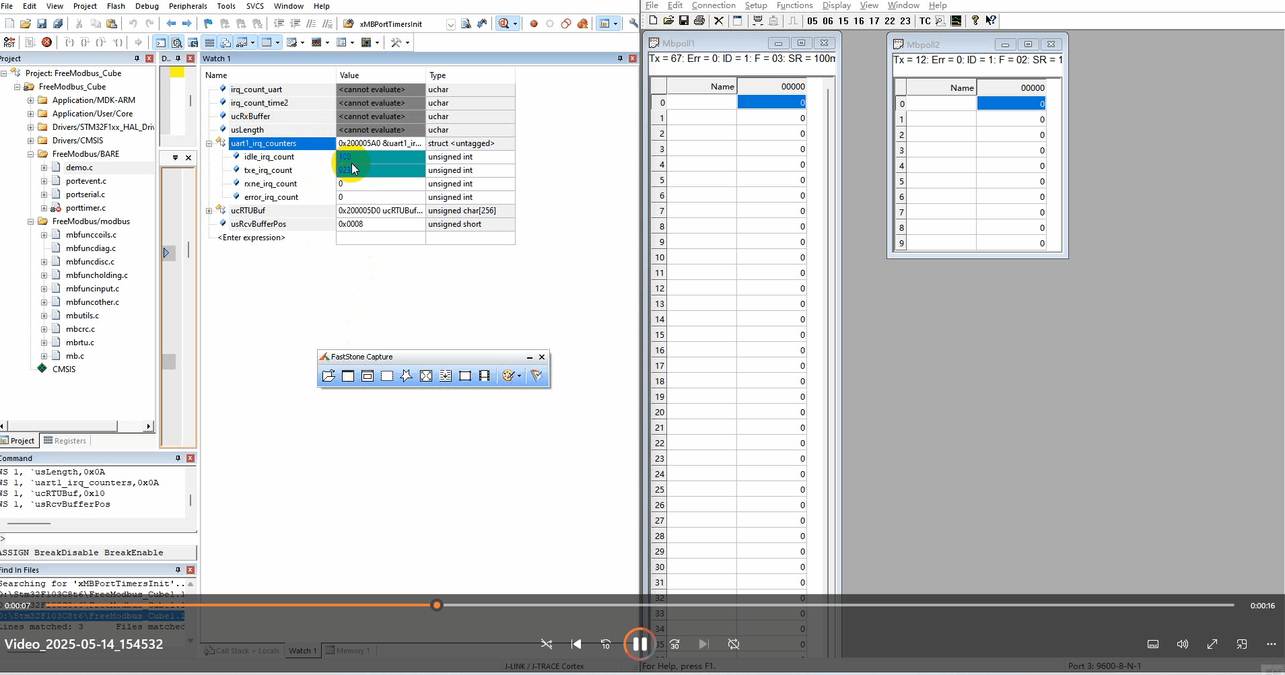The image size is (1285, 675).
Task: Click Open file icon in Keil toolbar
Action: pos(26,24)
